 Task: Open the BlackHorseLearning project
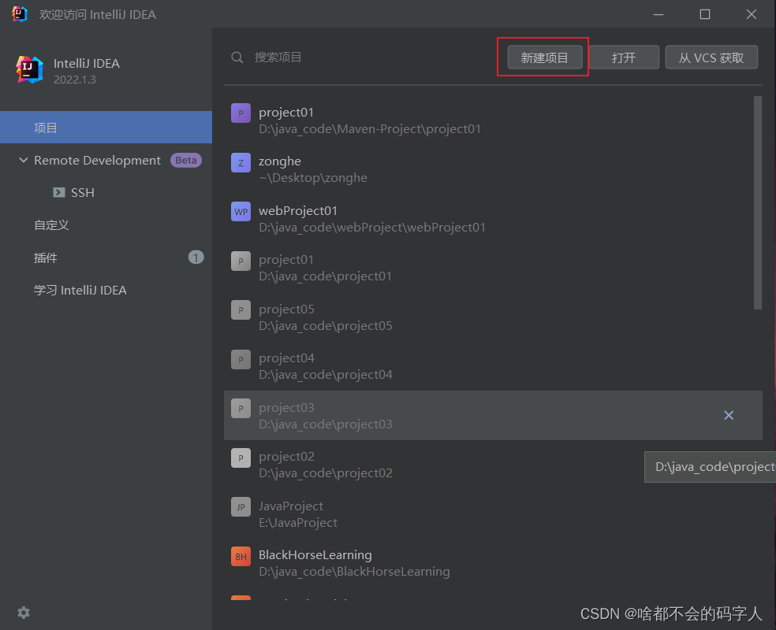(493, 563)
